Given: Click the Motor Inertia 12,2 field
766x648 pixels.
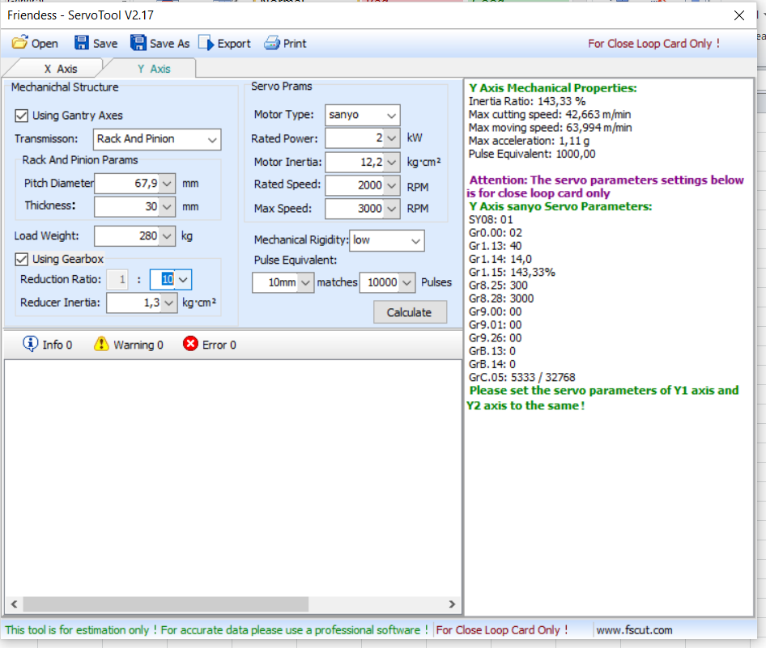Looking at the screenshot, I should pyautogui.click(x=355, y=162).
